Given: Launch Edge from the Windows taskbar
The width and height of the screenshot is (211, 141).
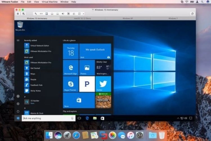Looking at the screenshot, I should (x=87, y=118).
